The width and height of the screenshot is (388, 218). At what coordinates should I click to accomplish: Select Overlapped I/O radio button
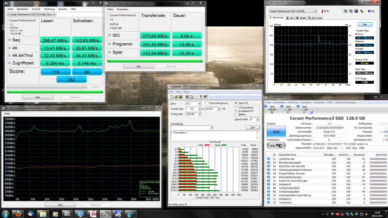(x=236, y=111)
